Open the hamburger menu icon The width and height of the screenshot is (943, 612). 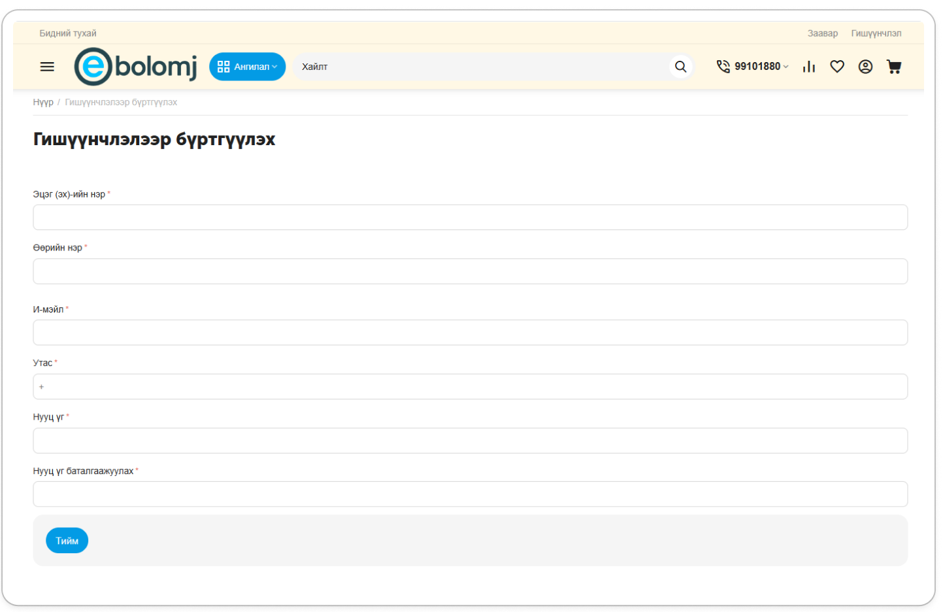click(x=47, y=67)
